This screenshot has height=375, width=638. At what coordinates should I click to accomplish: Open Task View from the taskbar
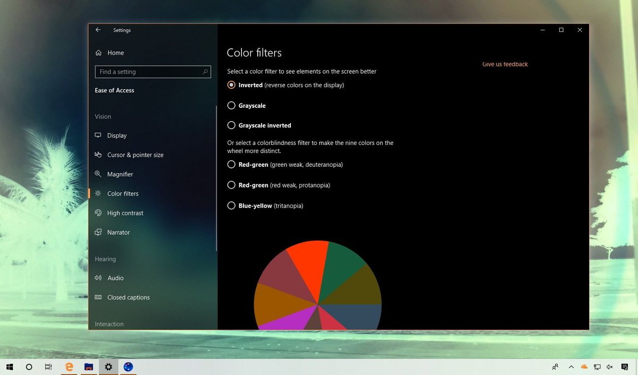point(48,367)
